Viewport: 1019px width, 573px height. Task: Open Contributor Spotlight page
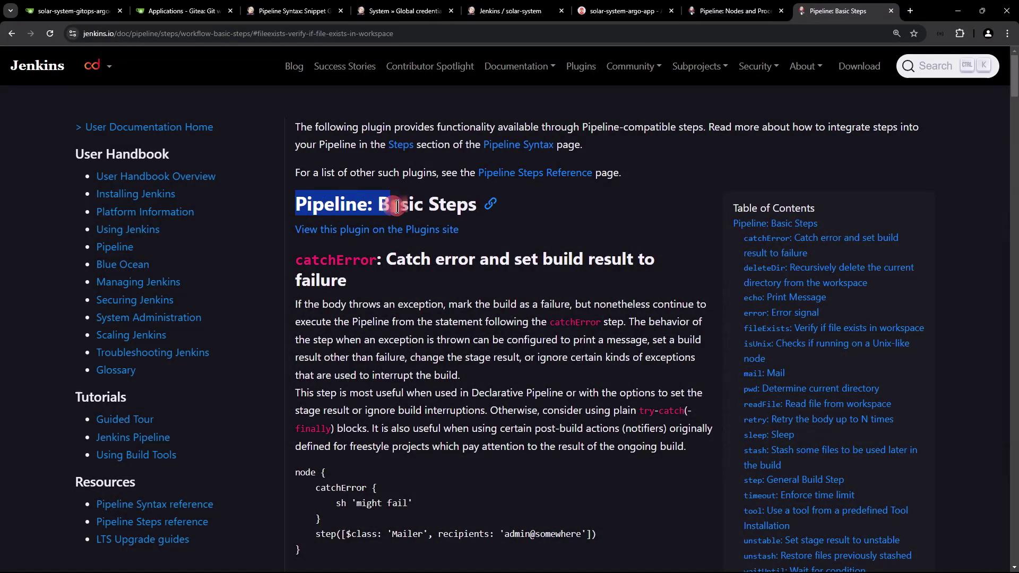(x=430, y=66)
